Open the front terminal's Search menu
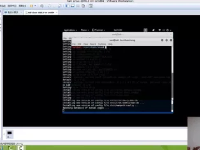200x150 pixels. (93, 44)
